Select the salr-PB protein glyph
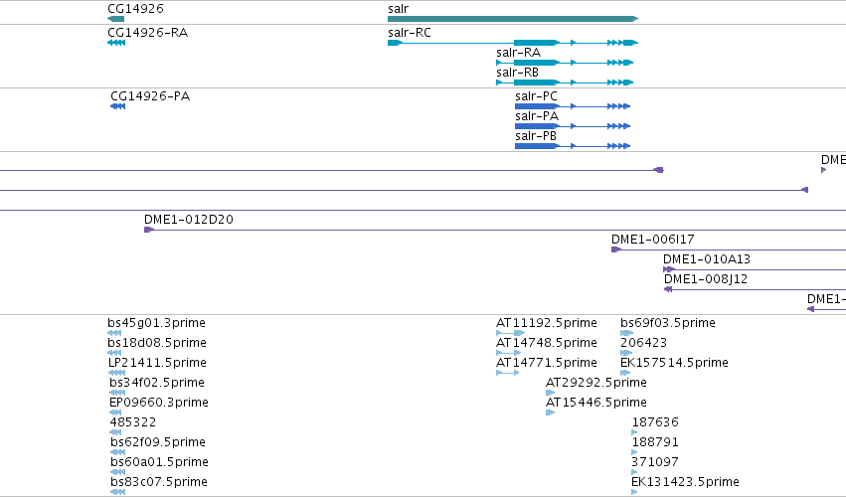 [x=573, y=146]
